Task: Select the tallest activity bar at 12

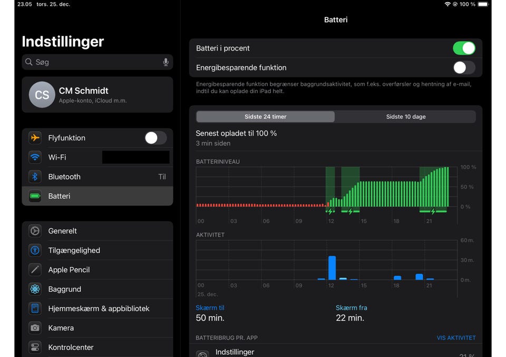Action: (x=332, y=268)
